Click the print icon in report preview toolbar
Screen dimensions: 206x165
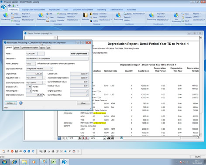point(112,138)
